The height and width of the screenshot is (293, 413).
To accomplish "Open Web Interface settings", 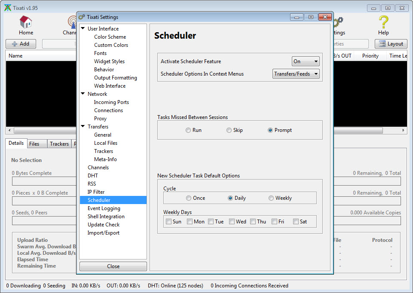I will (110, 86).
